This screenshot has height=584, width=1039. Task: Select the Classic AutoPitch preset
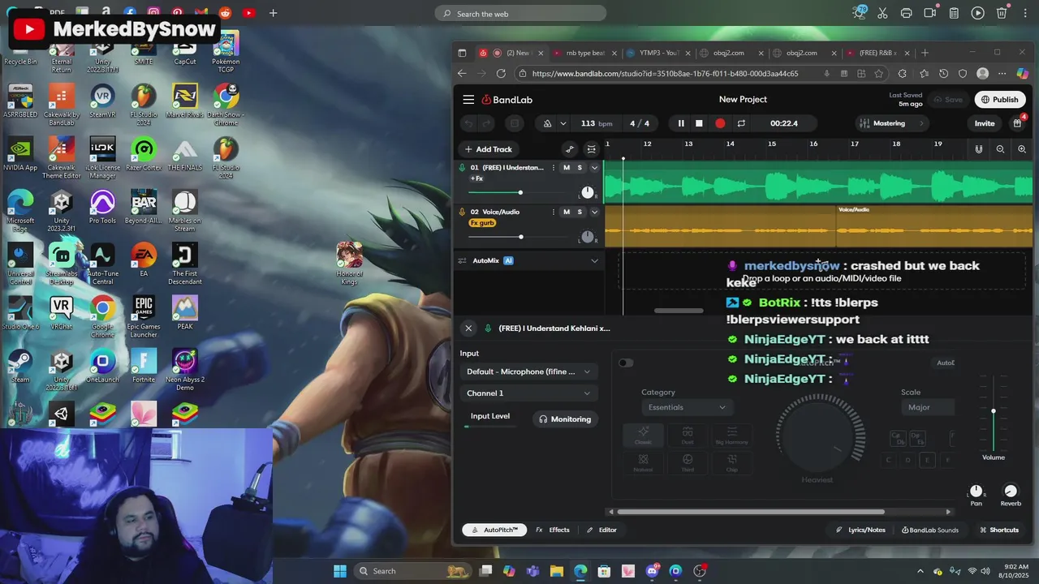pos(643,436)
